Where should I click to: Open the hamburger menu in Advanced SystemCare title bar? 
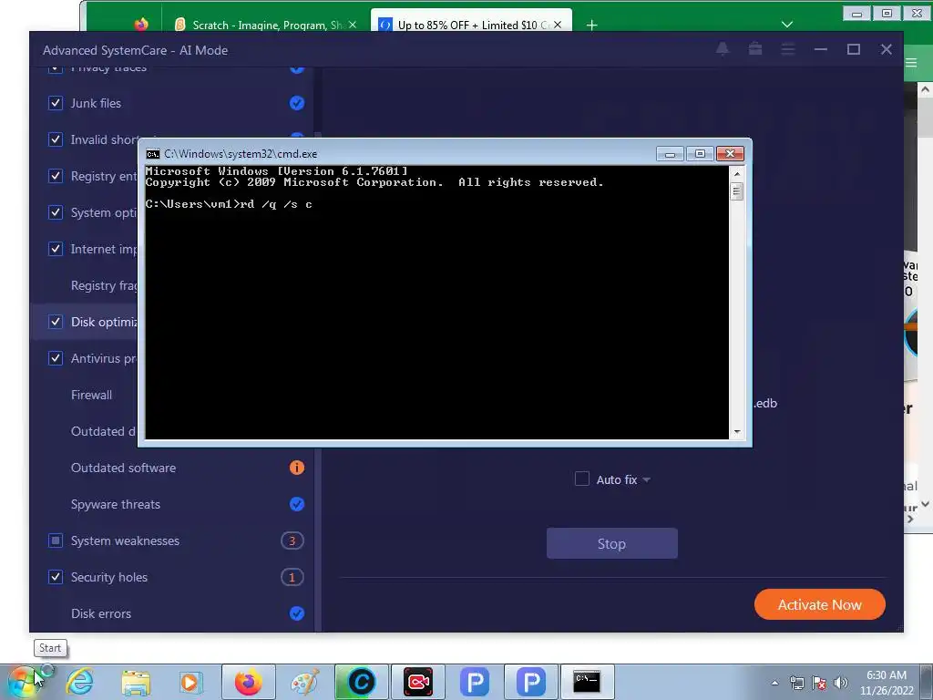788,49
